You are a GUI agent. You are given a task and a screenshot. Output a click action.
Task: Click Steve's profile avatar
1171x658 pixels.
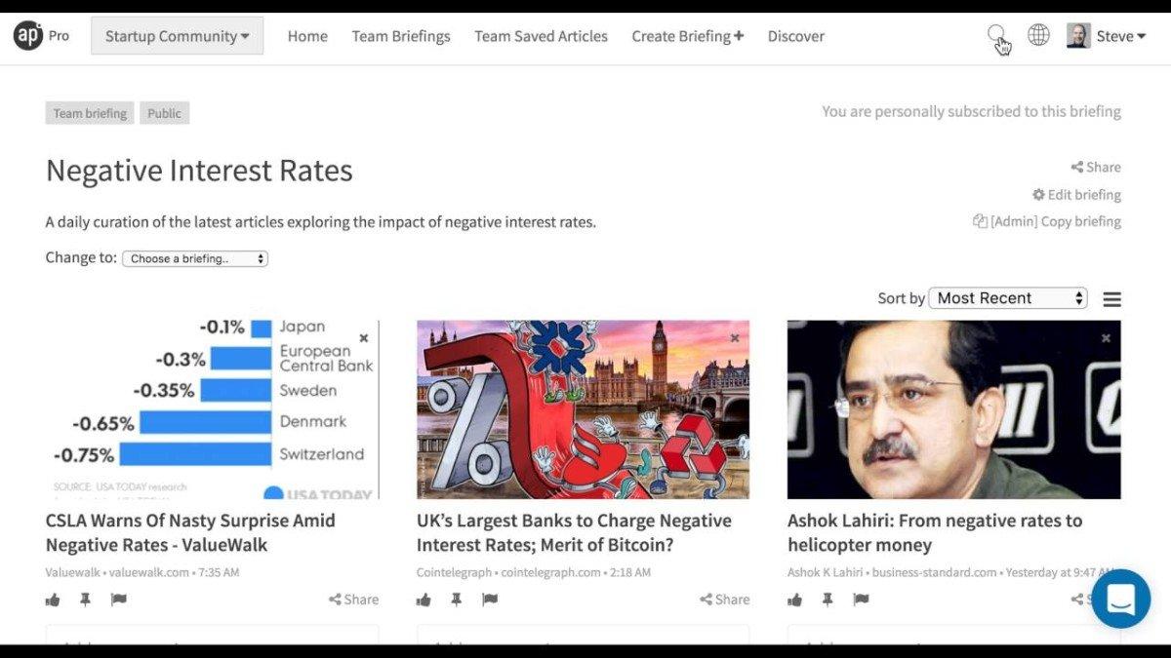1078,36
